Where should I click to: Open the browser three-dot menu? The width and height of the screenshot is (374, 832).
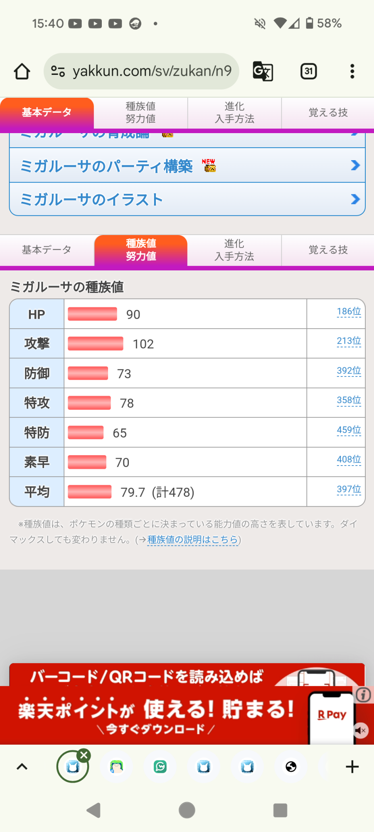coord(352,71)
